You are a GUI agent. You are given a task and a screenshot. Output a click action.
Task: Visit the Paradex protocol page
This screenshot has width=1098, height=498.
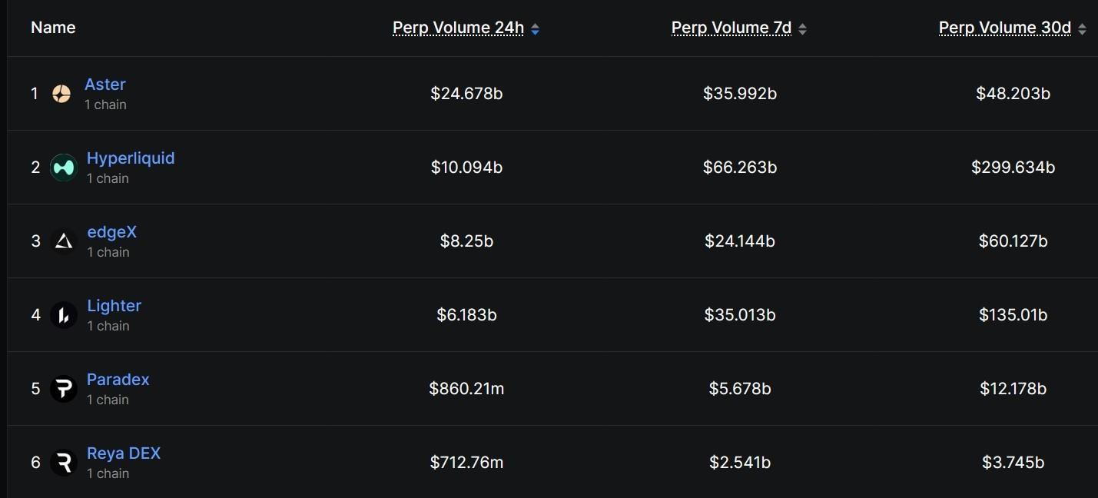point(118,380)
